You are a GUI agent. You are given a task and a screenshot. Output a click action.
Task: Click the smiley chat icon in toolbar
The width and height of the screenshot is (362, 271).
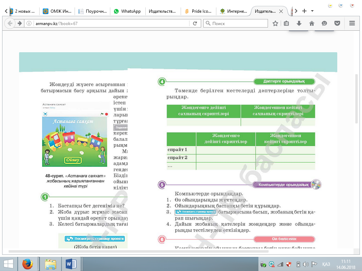325,23
